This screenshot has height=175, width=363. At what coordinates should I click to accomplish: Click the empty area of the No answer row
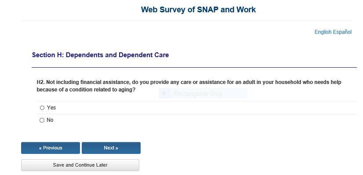pyautogui.click(x=206, y=120)
